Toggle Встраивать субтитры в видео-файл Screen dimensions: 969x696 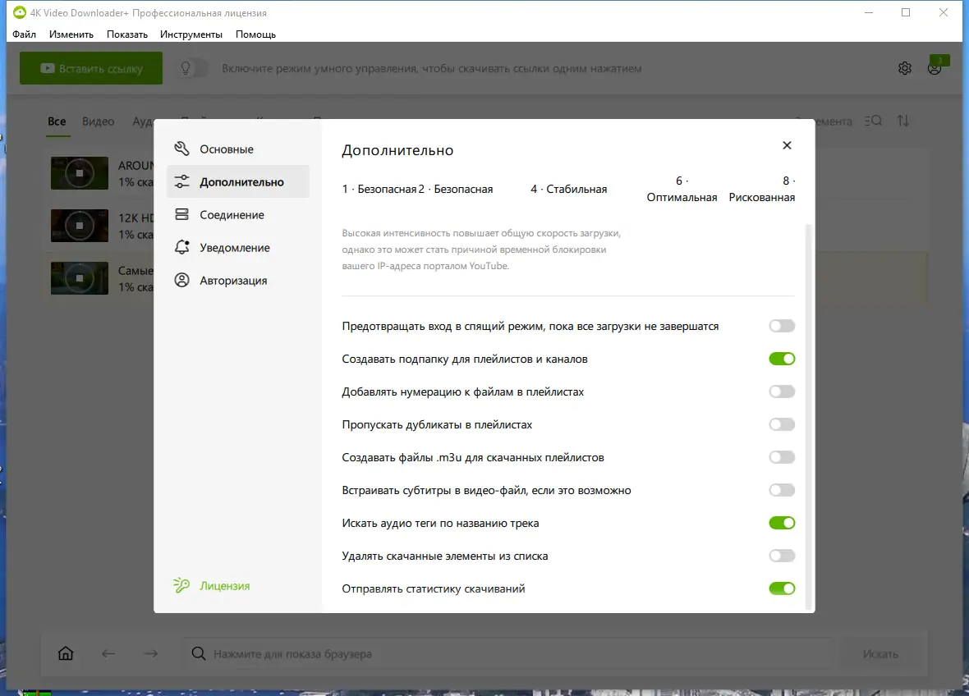click(x=781, y=490)
